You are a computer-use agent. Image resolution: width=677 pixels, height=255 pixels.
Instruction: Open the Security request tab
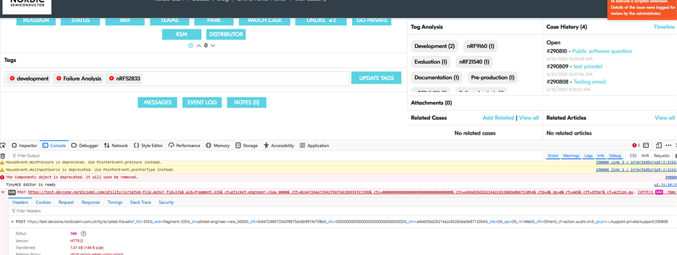click(166, 202)
